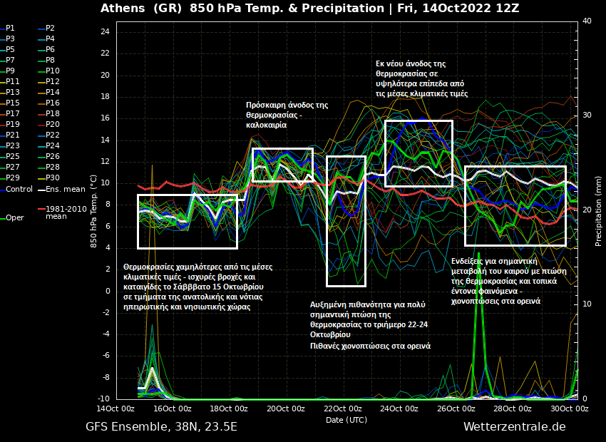Screen dimensions: 606x442
Task: Click the '22Oct 00z' date tick label
Action: (343, 408)
